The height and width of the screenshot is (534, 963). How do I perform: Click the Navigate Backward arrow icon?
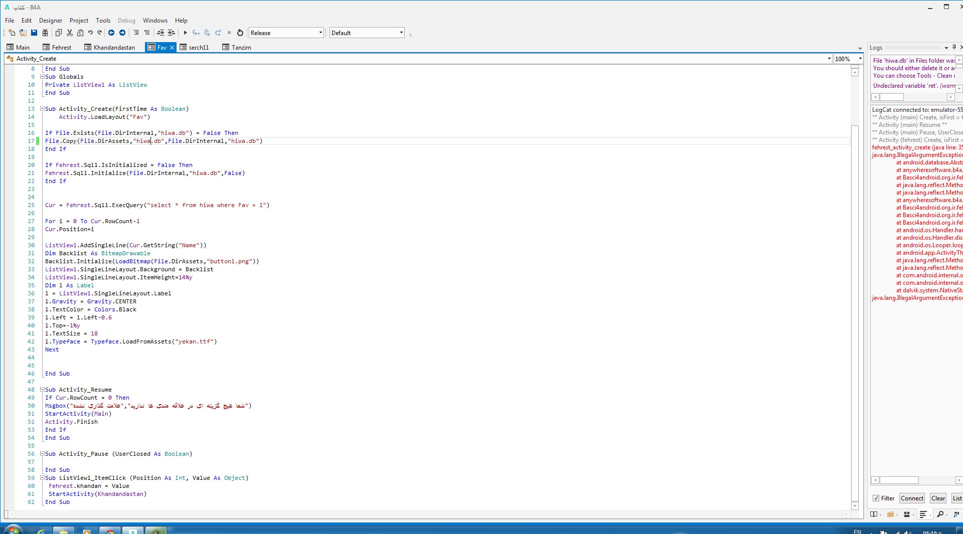(111, 33)
